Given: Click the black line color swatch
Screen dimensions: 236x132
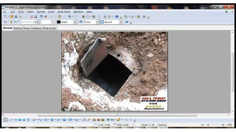Looking at the screenshot, I should tap(59, 22).
